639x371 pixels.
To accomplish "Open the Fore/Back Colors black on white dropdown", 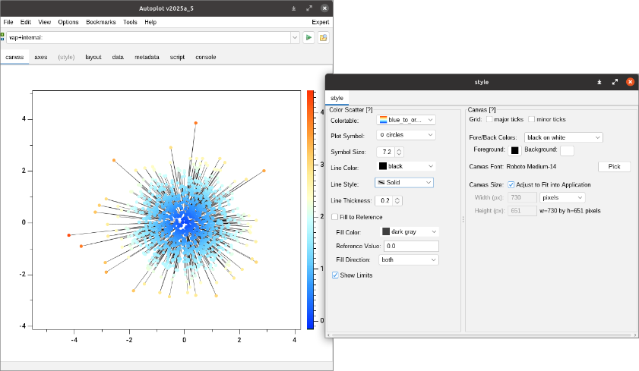I will click(564, 137).
